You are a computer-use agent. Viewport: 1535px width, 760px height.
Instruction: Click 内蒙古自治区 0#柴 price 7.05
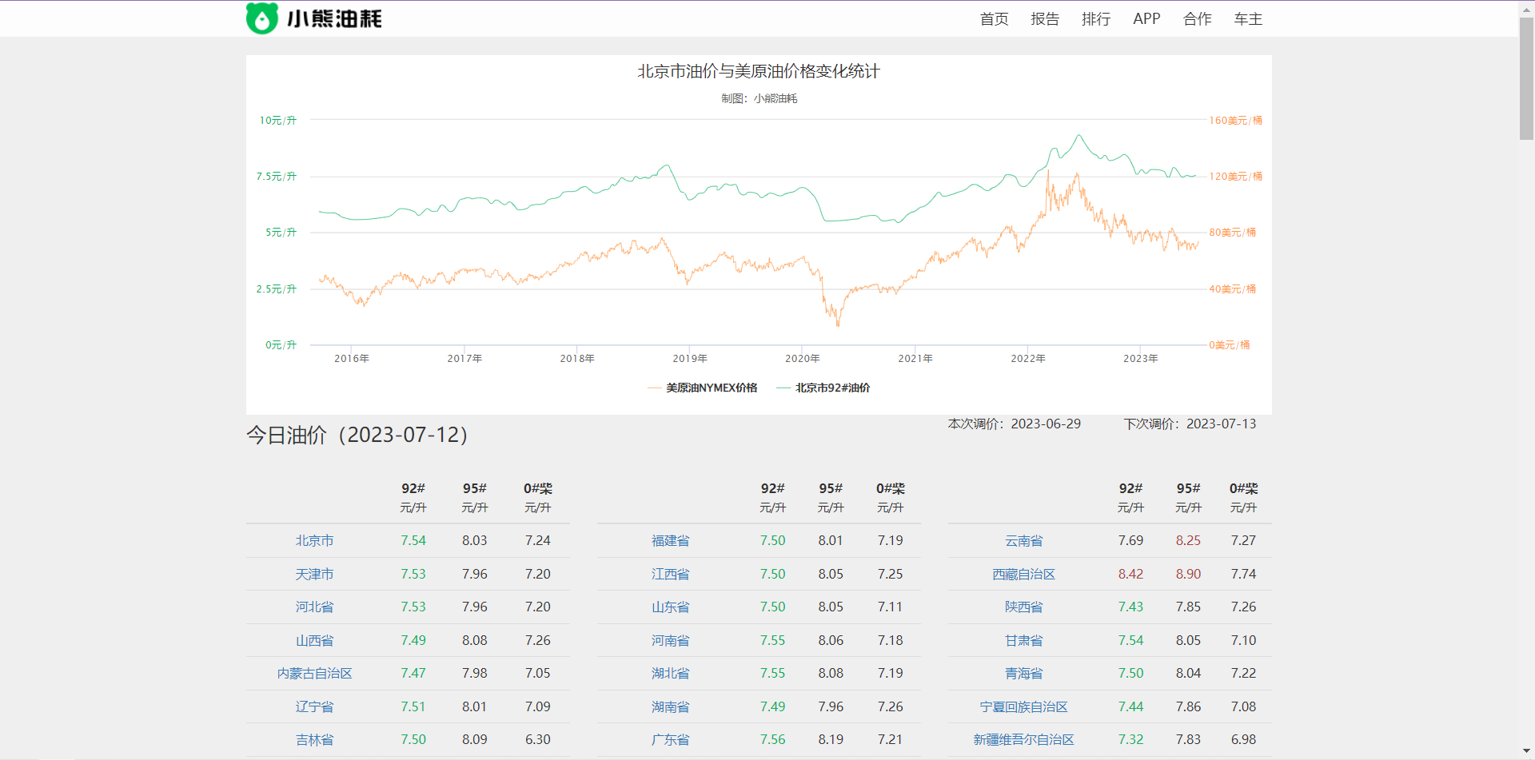click(x=537, y=673)
